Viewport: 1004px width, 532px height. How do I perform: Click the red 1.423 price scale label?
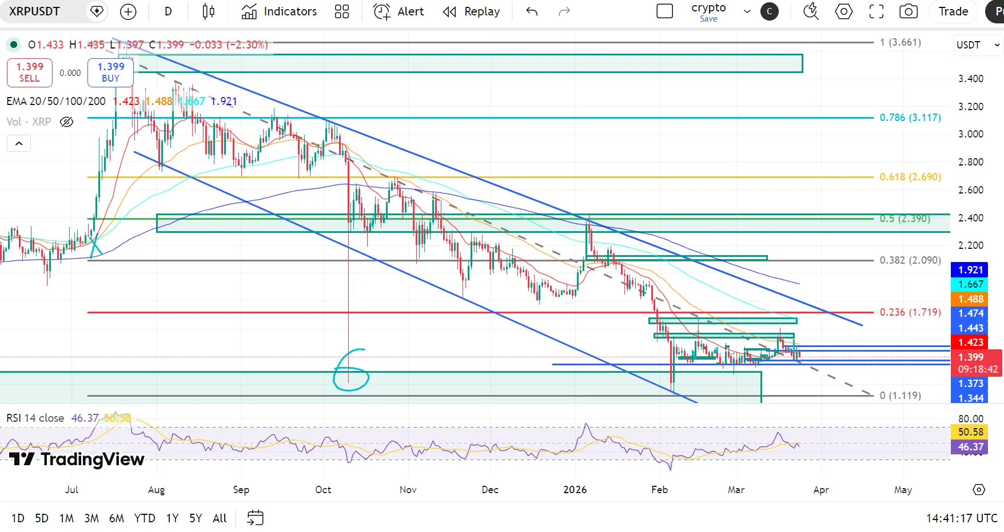[x=970, y=342]
